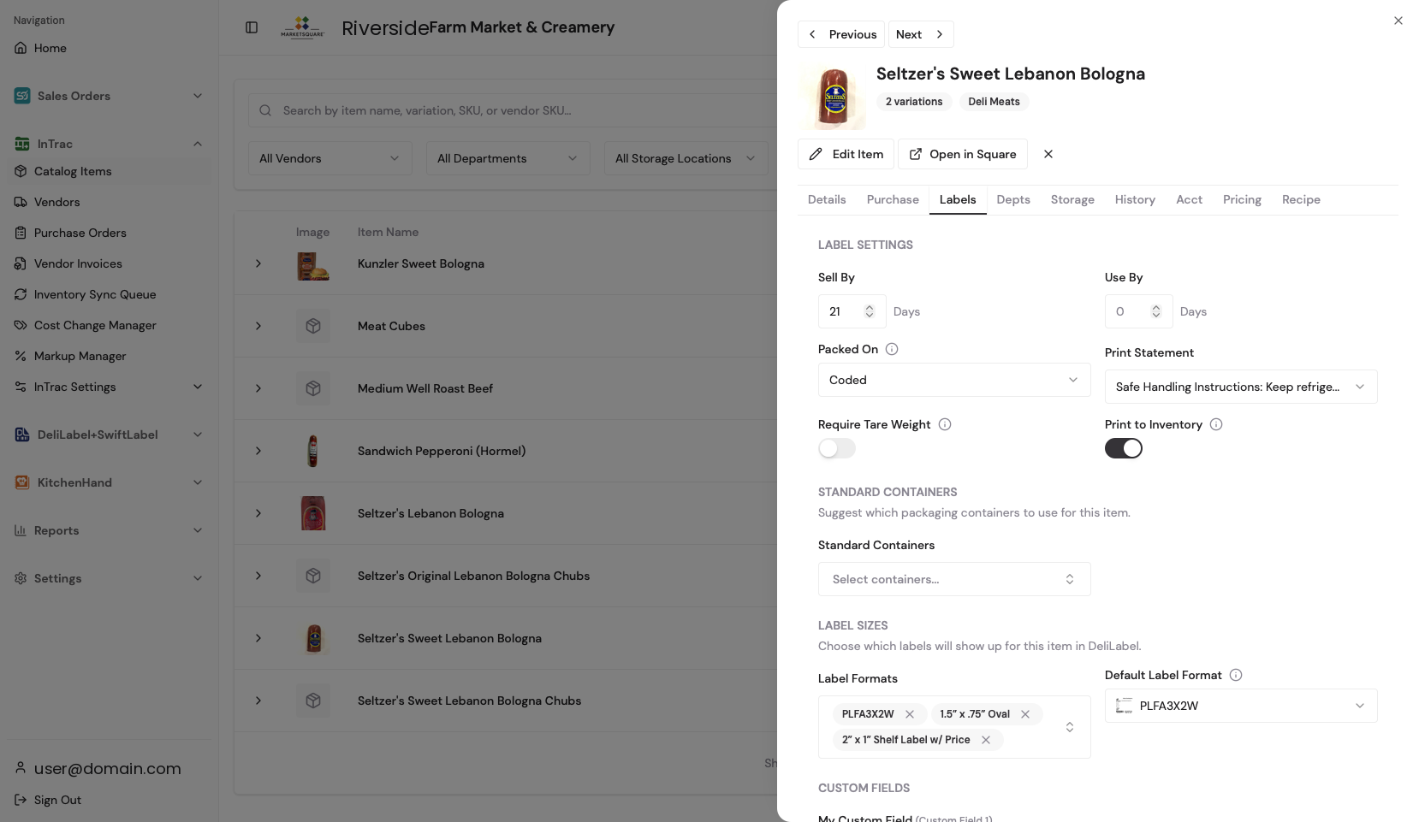Click the Sell By days stepper
The width and height of the screenshot is (1419, 822).
tap(870, 311)
